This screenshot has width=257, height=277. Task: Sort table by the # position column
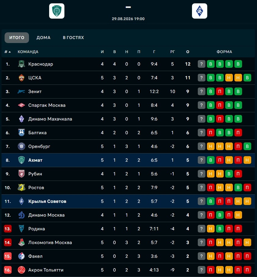pos(8,52)
